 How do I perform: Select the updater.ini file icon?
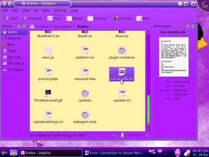[x=122, y=93]
